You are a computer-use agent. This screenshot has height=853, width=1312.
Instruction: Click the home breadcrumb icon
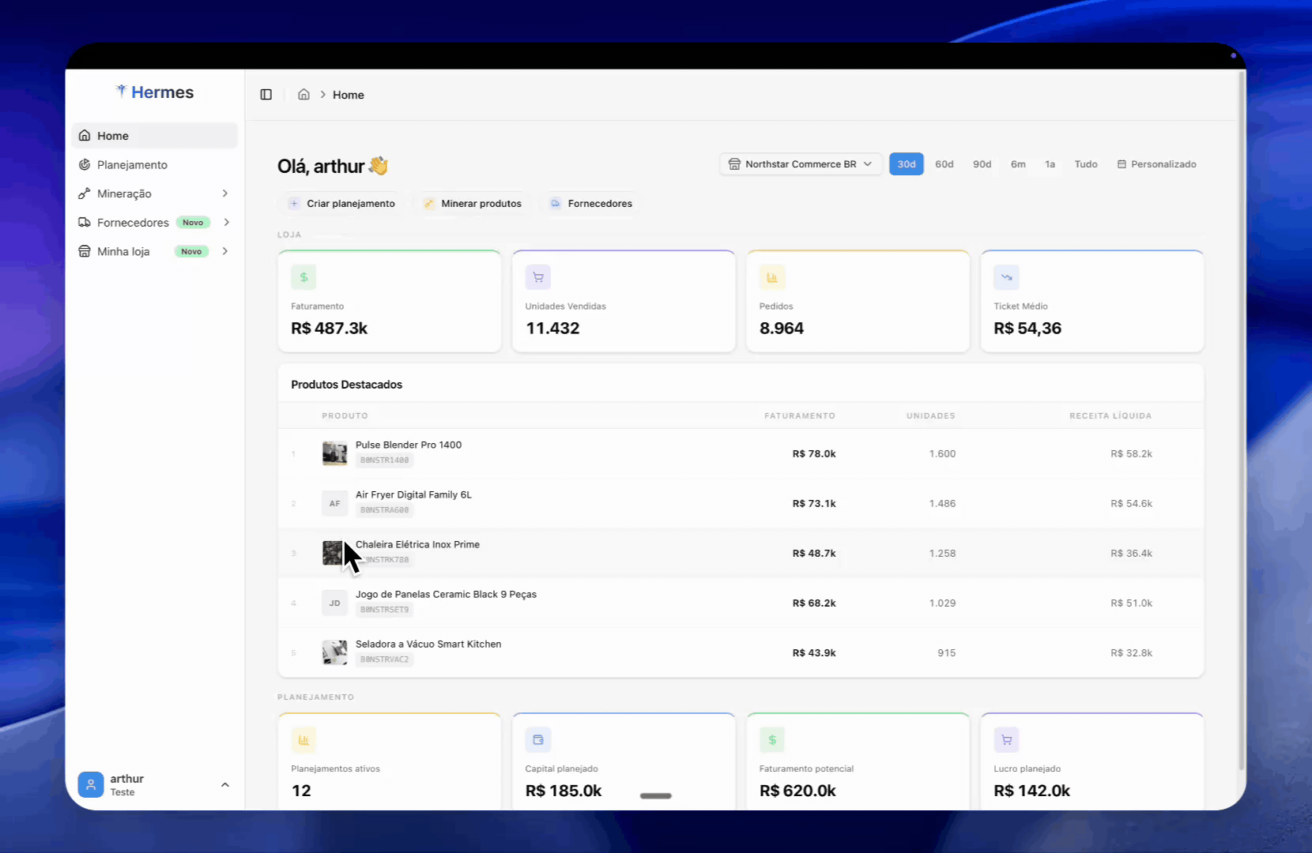(303, 95)
